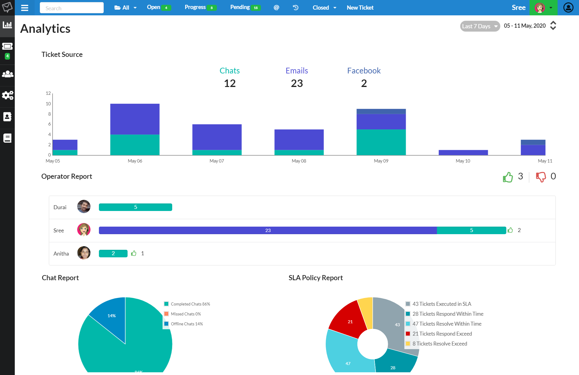The width and height of the screenshot is (579, 375).
Task: Click the Sree name in Operator Report
Action: (59, 230)
